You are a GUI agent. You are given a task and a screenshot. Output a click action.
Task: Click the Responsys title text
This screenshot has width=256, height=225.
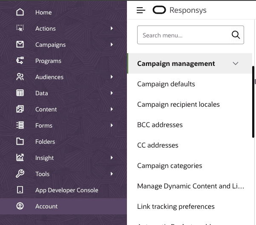tap(188, 10)
